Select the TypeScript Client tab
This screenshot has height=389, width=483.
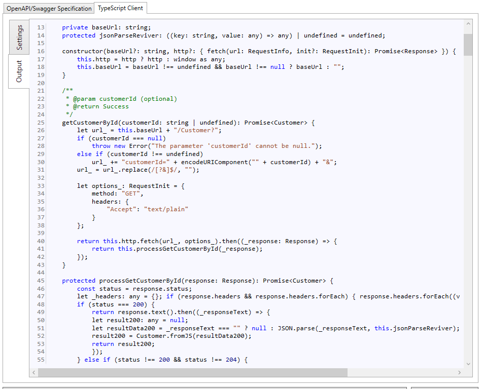tap(121, 8)
